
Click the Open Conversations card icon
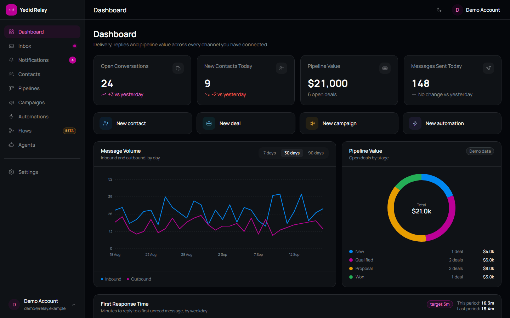tap(178, 68)
